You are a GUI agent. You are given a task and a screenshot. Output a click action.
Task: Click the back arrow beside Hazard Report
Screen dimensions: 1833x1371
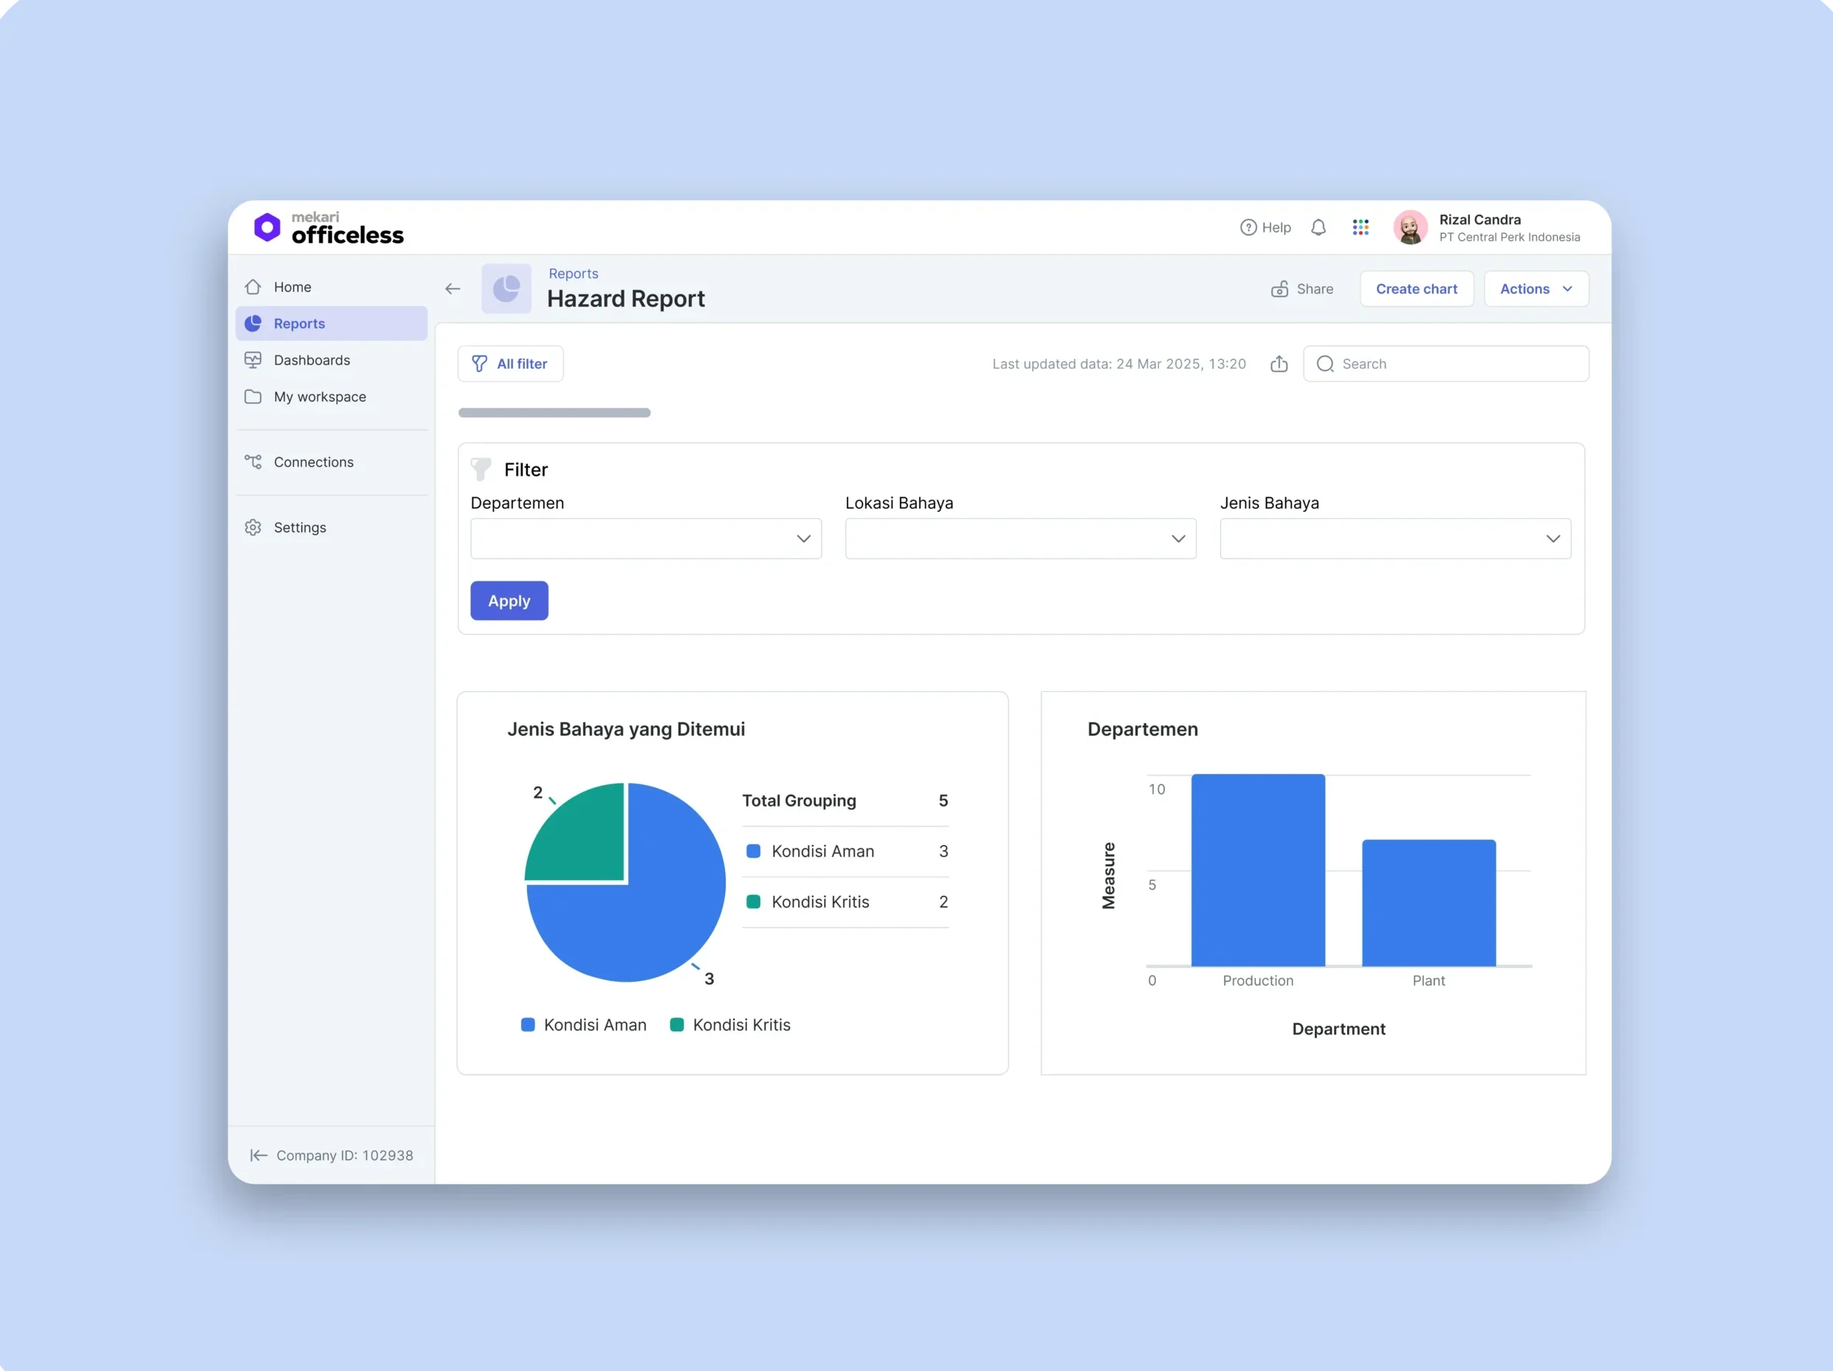pyautogui.click(x=453, y=289)
